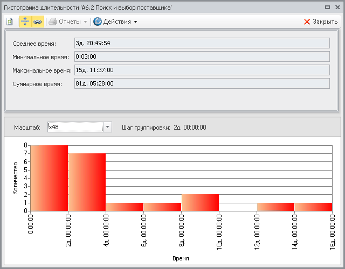Select the histogram bar starting at 8д.
This screenshot has height=269, width=345.
(x=200, y=202)
